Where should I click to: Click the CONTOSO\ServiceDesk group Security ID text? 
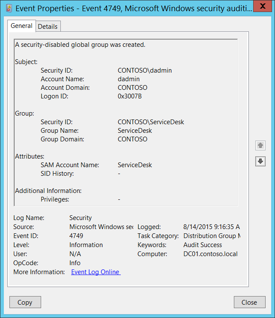point(151,122)
